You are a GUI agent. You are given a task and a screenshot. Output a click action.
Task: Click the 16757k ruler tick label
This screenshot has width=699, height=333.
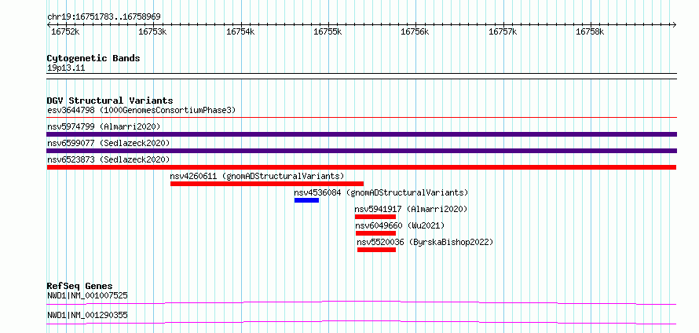click(503, 31)
